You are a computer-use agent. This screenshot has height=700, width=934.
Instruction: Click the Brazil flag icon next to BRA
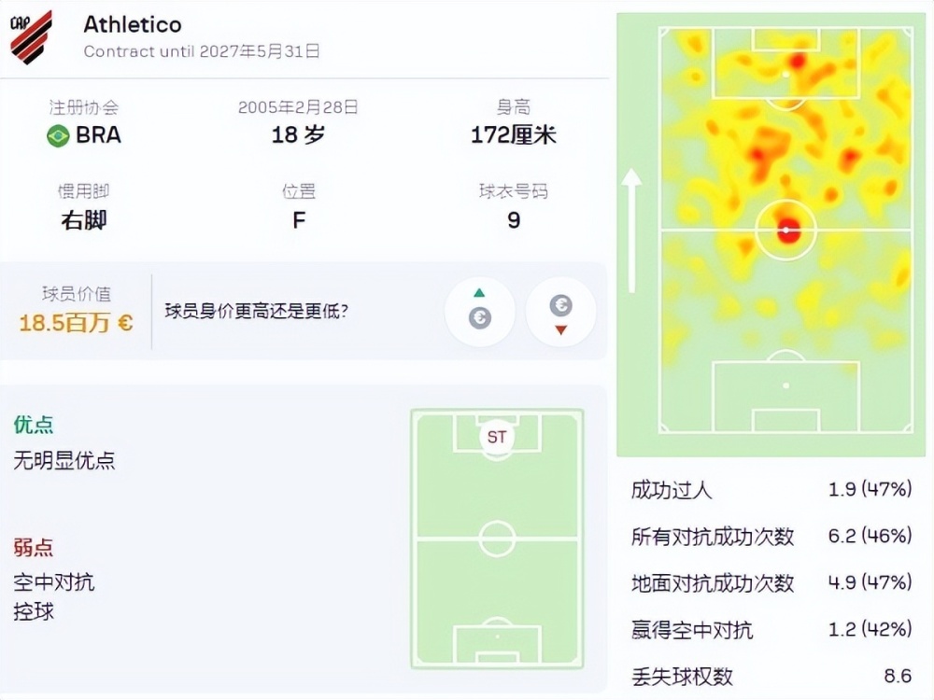pyautogui.click(x=58, y=135)
